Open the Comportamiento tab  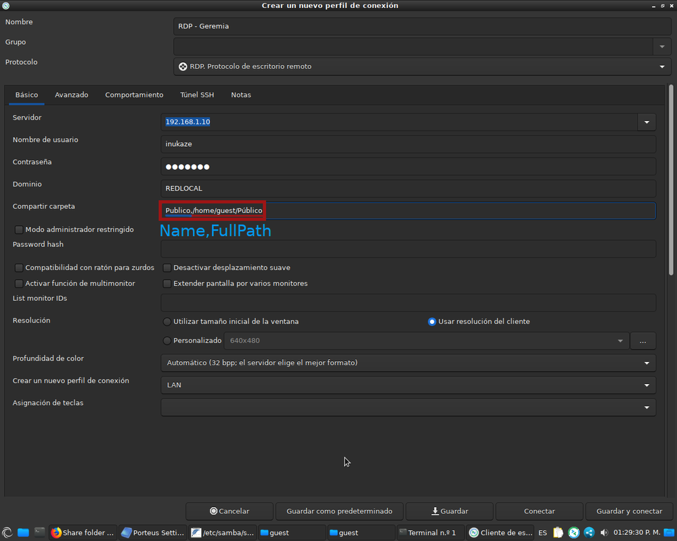pos(134,95)
